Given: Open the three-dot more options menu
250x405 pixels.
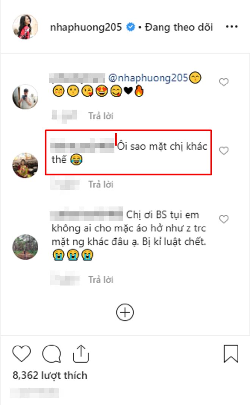Looking at the screenshot, I should point(231,26).
